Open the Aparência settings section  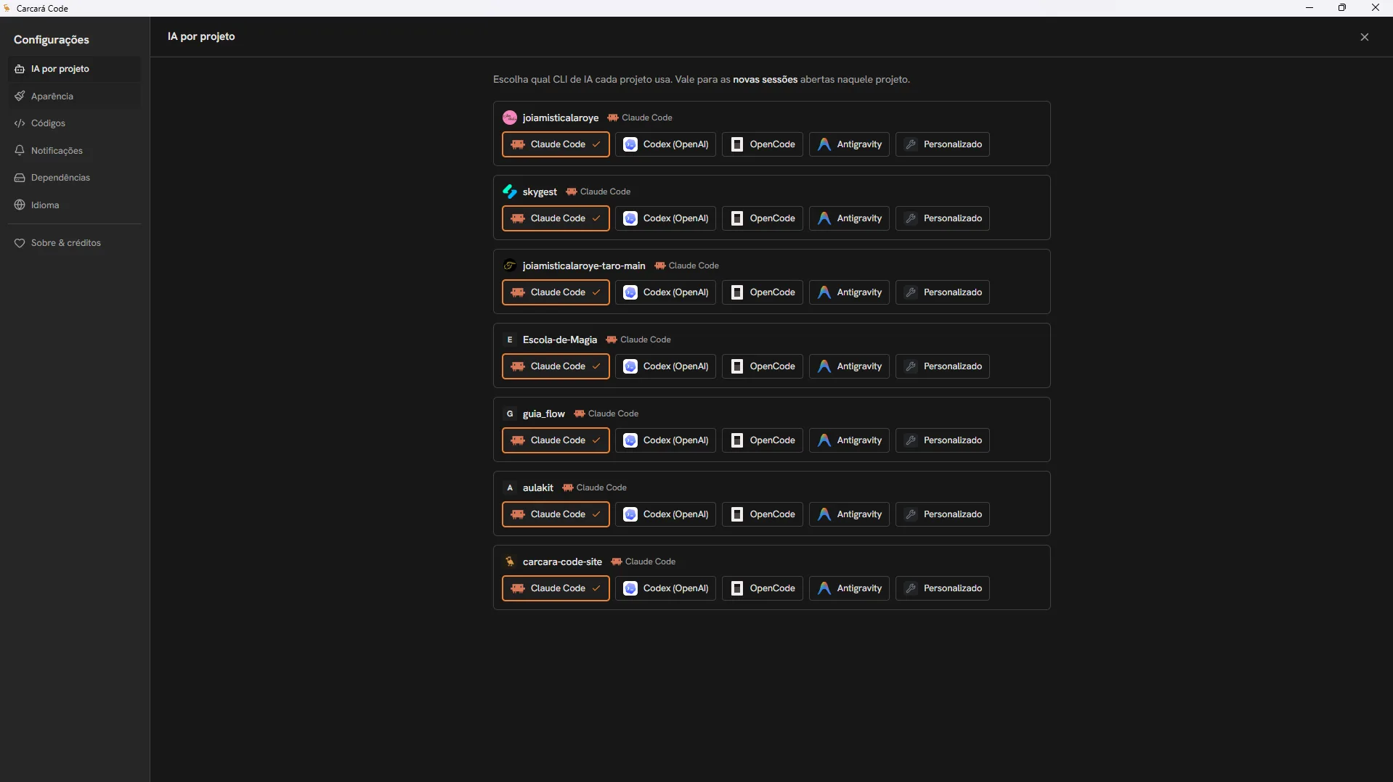click(x=74, y=96)
